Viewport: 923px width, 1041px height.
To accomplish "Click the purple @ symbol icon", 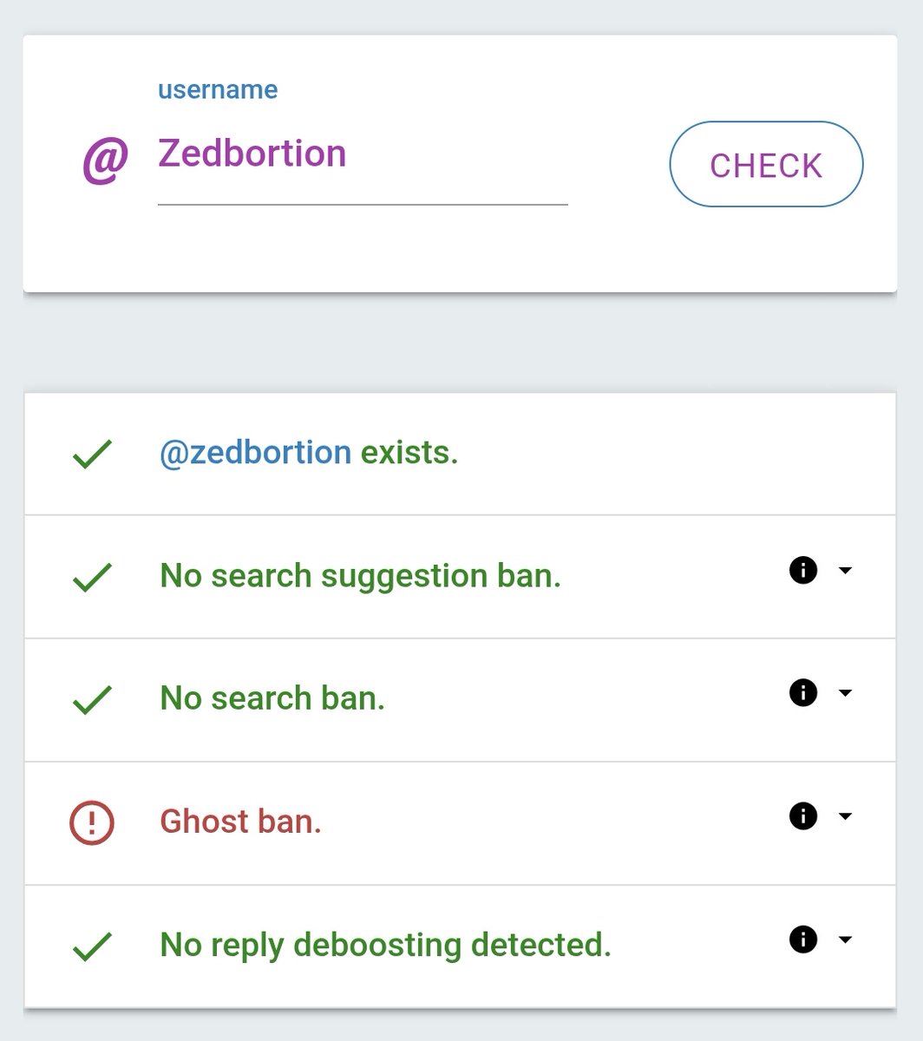I will [106, 160].
